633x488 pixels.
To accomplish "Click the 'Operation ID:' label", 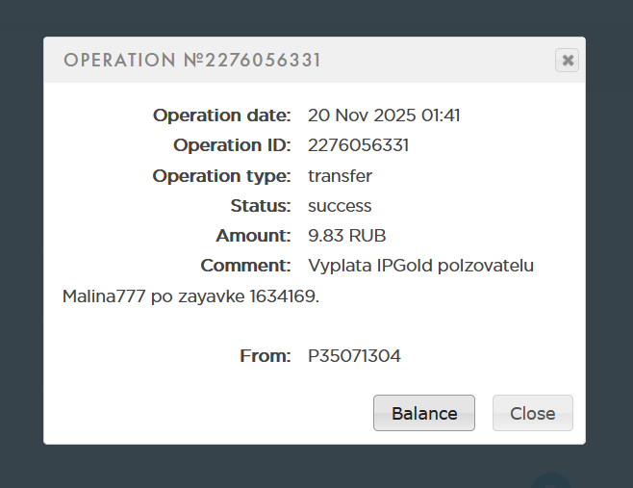I will pos(232,145).
